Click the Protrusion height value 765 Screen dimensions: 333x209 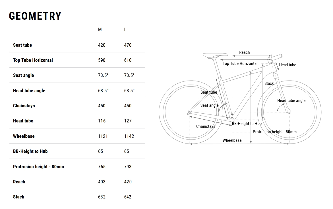click(x=102, y=167)
